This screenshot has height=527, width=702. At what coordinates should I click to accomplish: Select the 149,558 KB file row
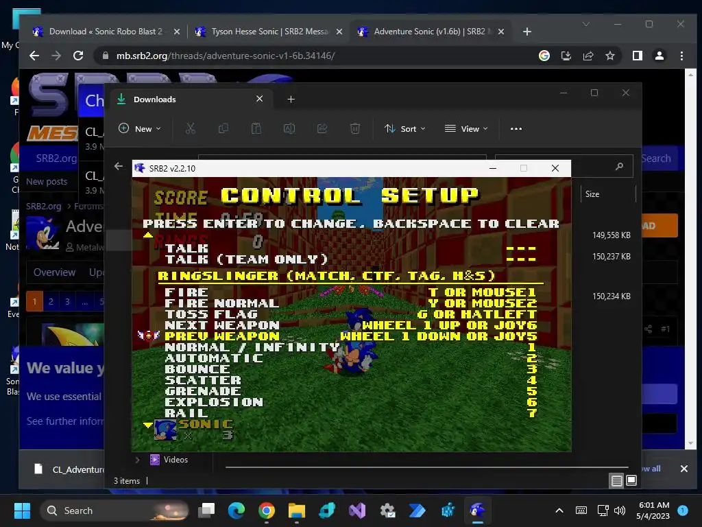pos(611,235)
